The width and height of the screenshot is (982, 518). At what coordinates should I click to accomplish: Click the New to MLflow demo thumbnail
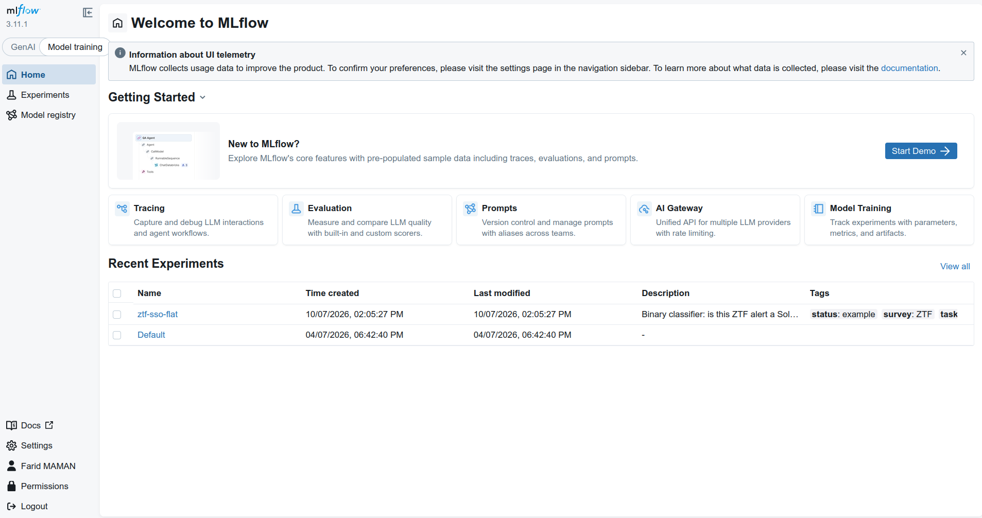click(x=168, y=151)
